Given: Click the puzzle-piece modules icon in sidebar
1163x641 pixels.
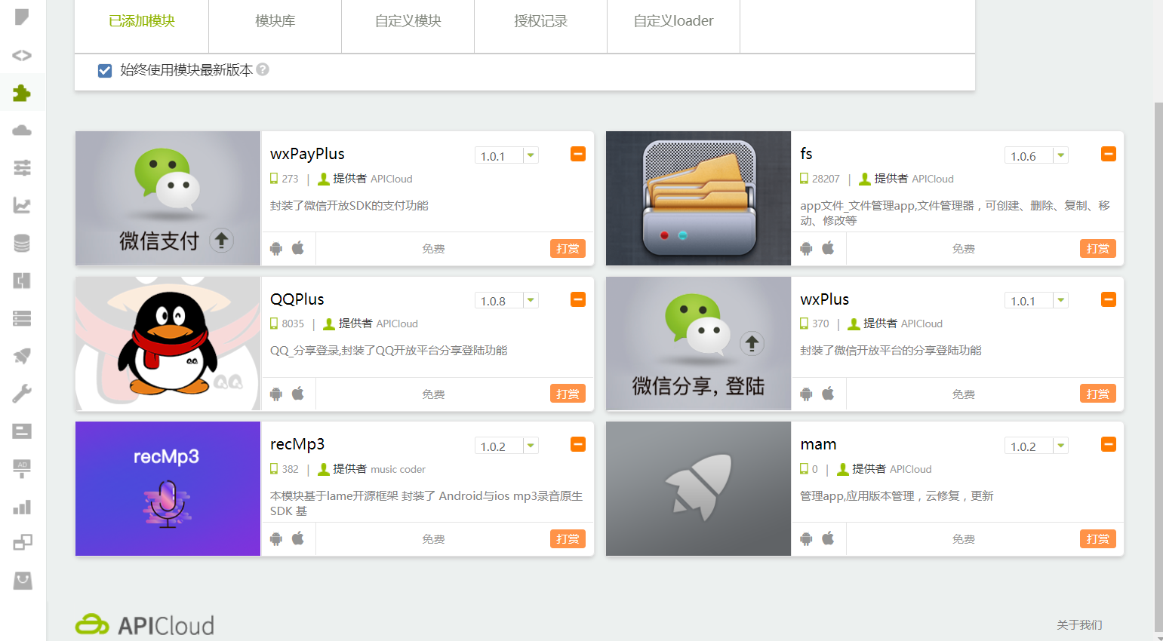Looking at the screenshot, I should tap(22, 93).
